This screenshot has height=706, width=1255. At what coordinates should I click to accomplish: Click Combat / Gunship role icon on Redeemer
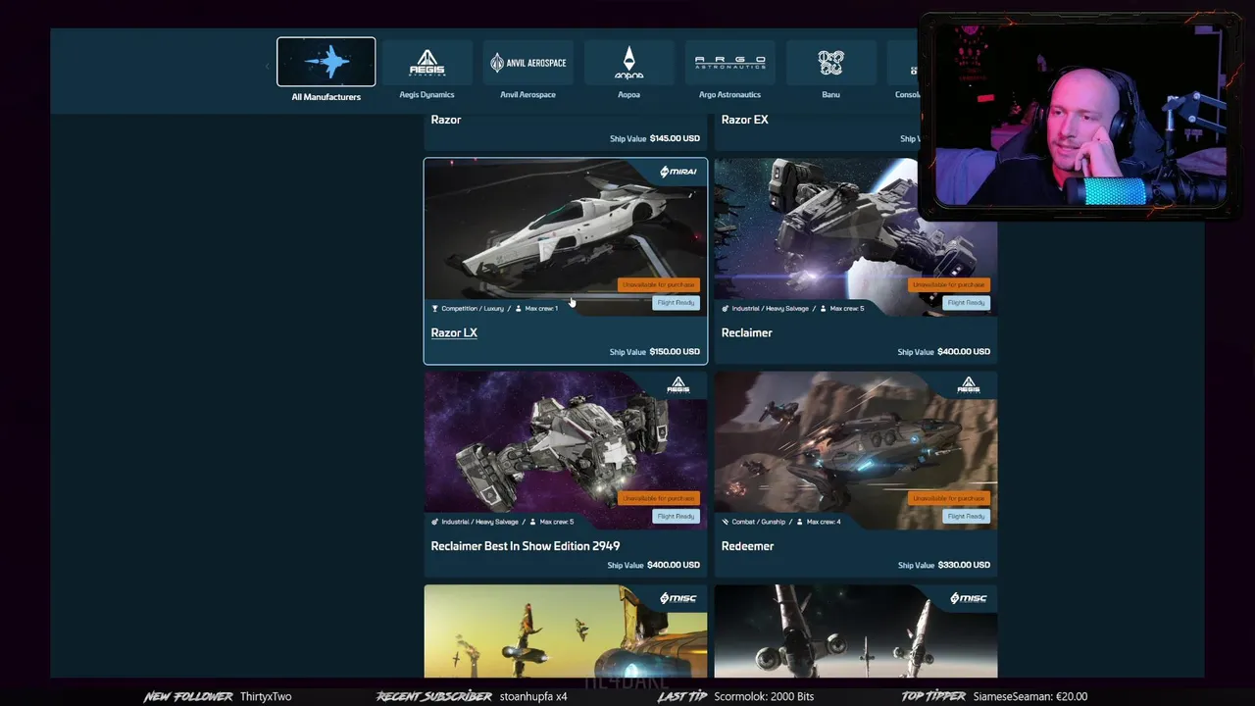[x=726, y=522]
